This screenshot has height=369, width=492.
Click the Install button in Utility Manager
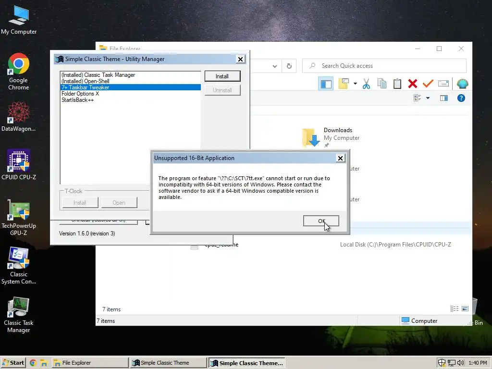(x=222, y=76)
